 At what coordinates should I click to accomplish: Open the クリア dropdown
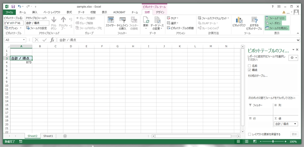coord(172,18)
